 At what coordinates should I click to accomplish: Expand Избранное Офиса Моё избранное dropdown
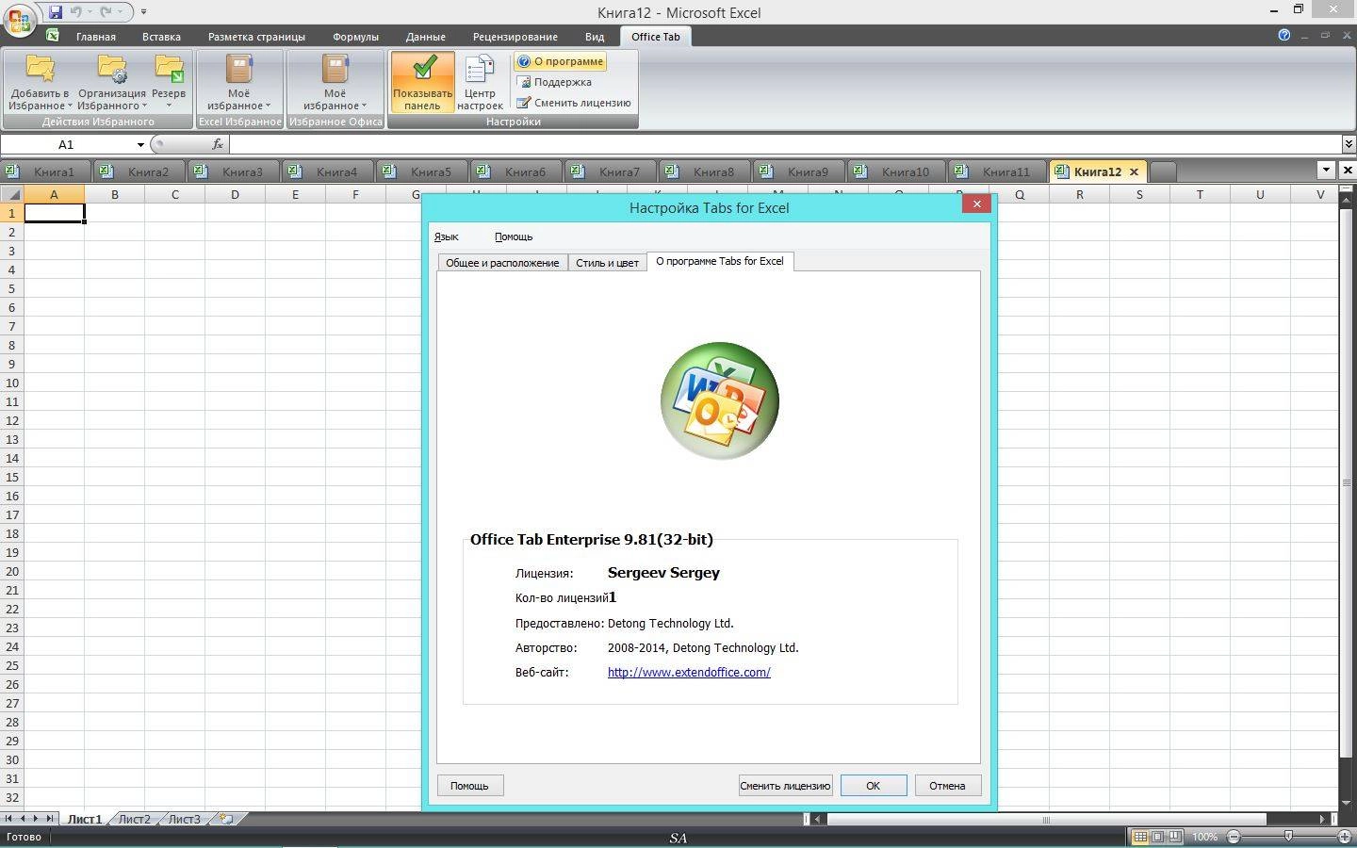[x=364, y=106]
